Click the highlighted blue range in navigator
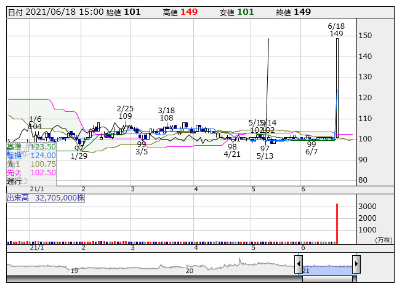 (x=327, y=266)
